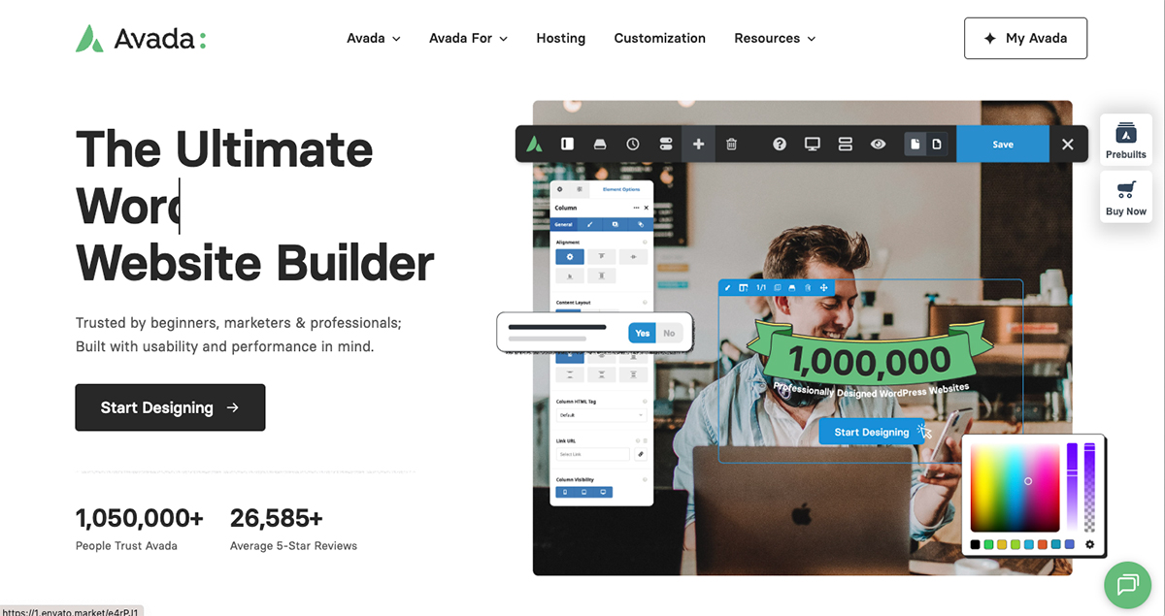Screen dimensions: 1165x616
Task: Open the gear tab in Column panel
Action: point(560,189)
